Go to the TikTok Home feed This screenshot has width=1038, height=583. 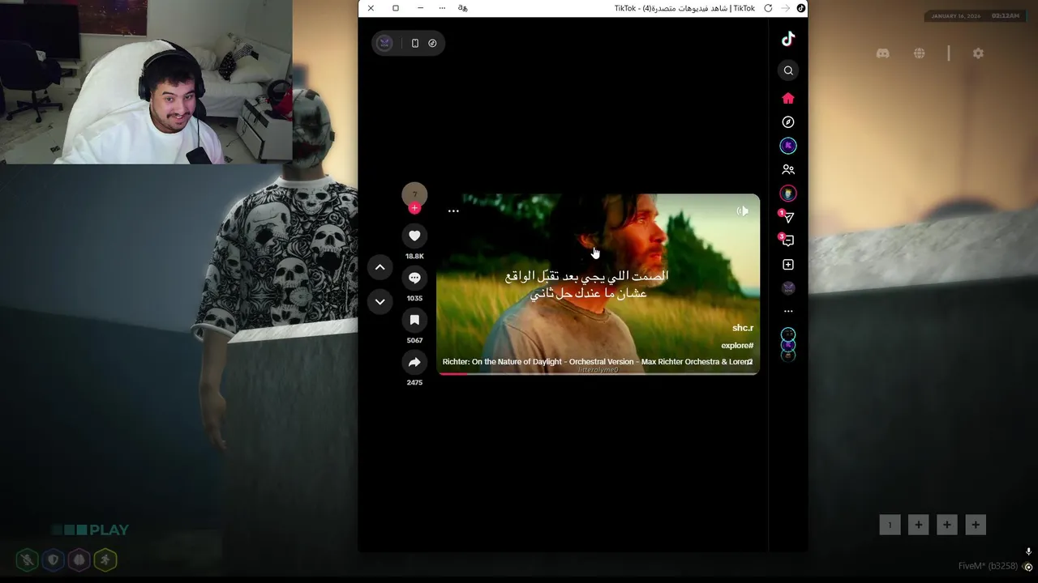pos(788,98)
